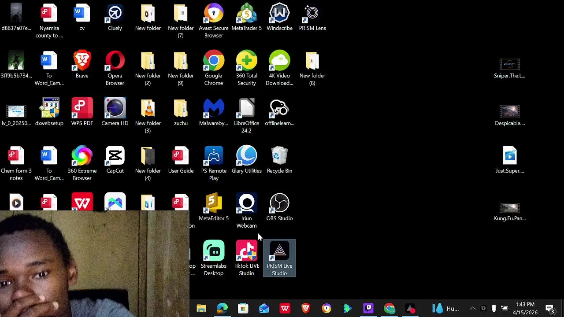
Task: Open the PRISM Lens shortcut
Action: pos(312,18)
